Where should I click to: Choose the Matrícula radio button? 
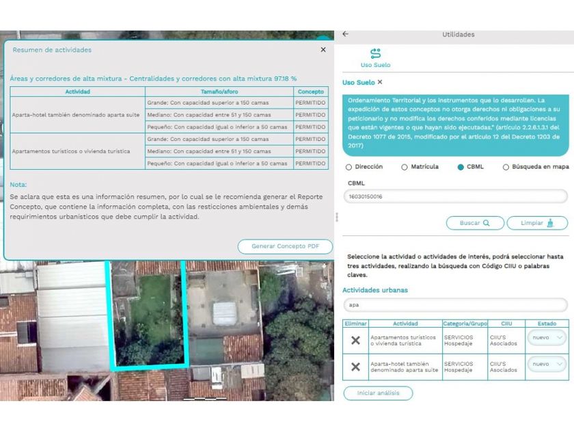(x=405, y=167)
